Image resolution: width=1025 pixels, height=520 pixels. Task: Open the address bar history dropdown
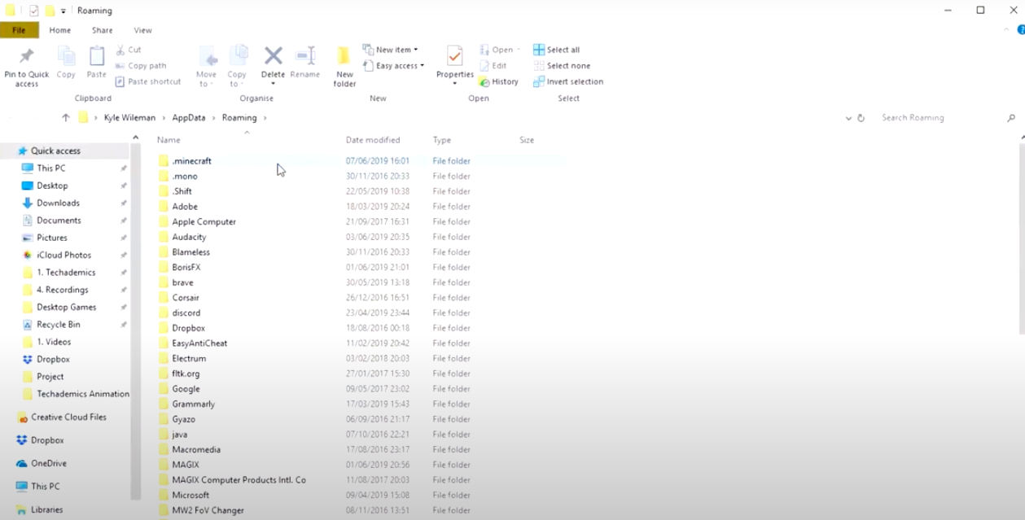848,118
